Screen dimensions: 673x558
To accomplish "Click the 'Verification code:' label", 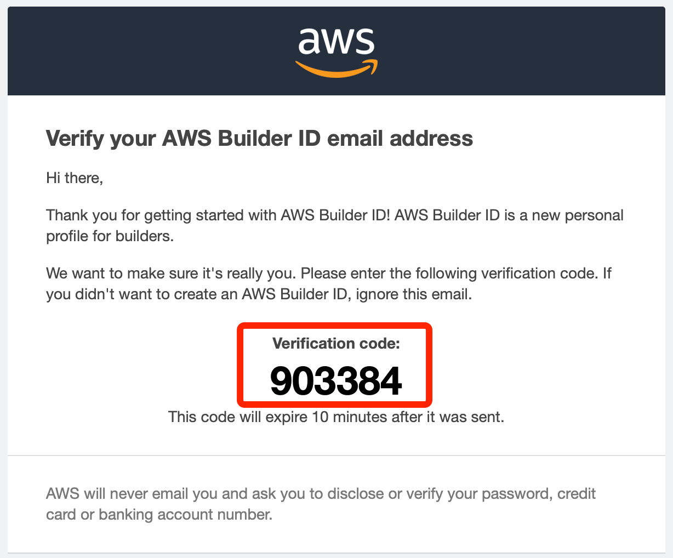I will [x=336, y=344].
